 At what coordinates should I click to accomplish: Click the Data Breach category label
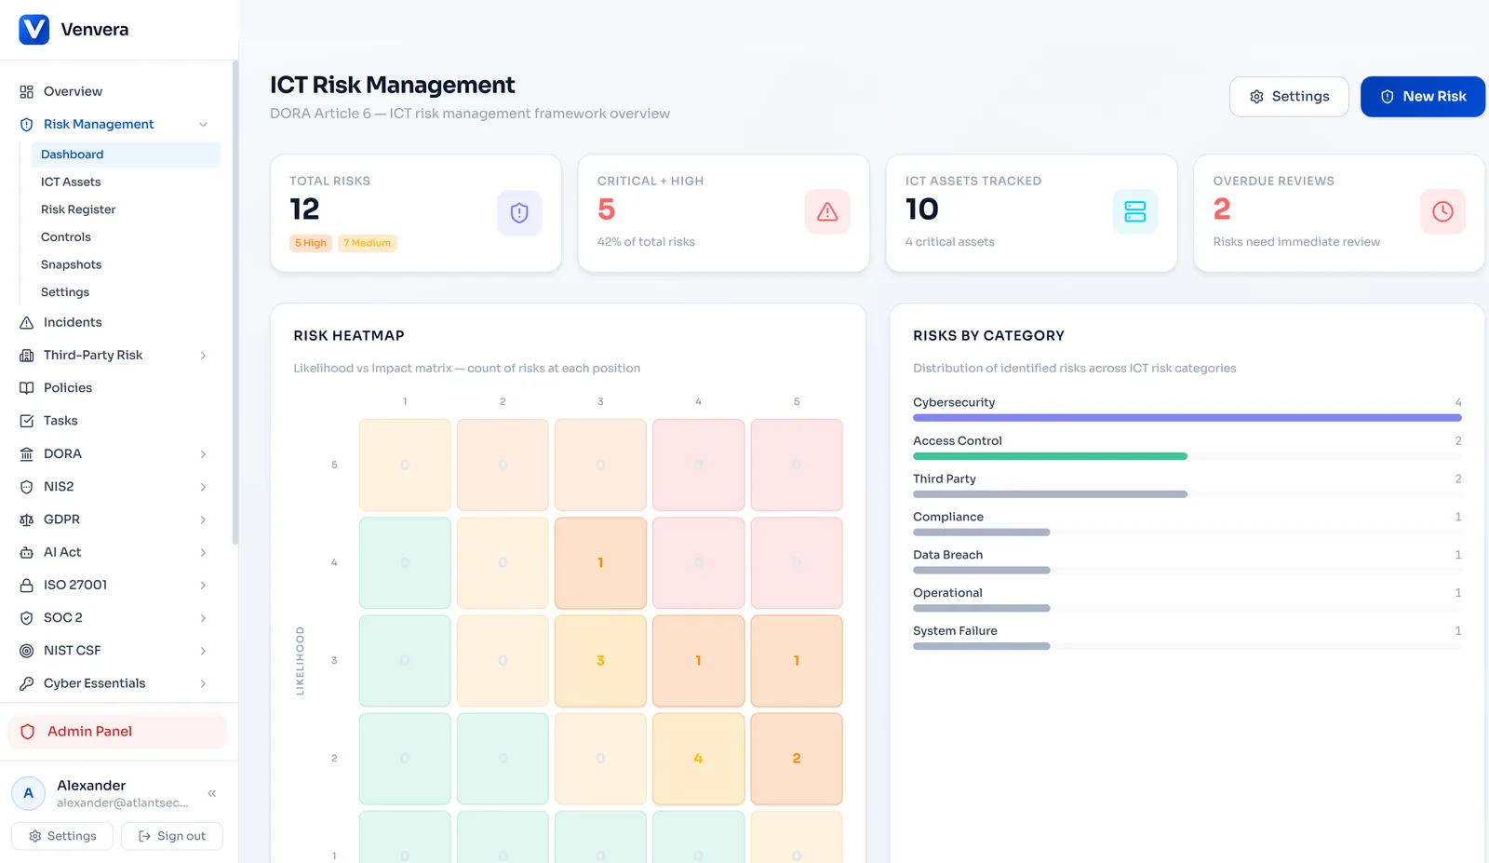tap(947, 555)
